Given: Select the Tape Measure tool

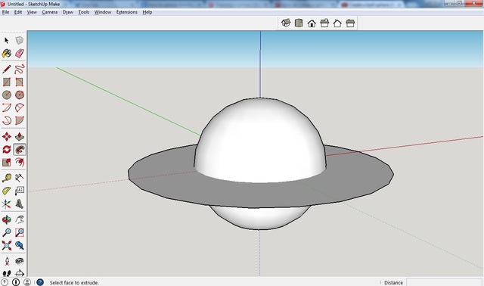Looking at the screenshot, I should pos(7,178).
